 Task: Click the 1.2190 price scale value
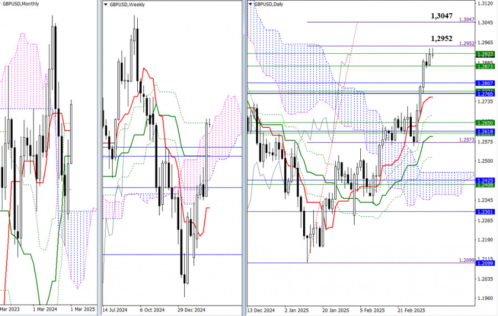tap(486, 240)
